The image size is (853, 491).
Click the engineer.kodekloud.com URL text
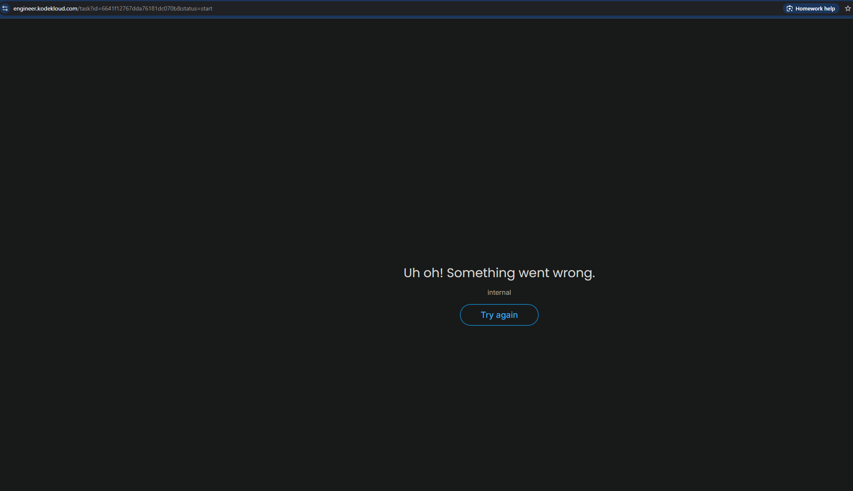tap(45, 8)
